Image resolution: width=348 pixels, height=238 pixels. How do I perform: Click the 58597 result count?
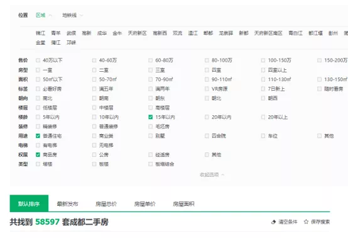(47, 222)
